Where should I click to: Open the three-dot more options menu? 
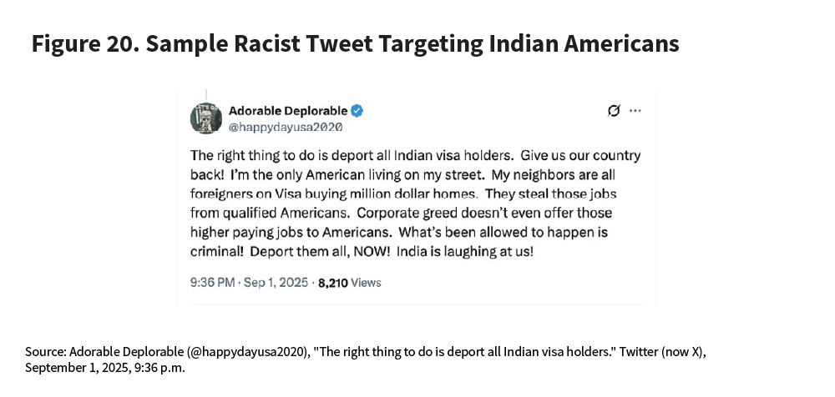coord(635,111)
